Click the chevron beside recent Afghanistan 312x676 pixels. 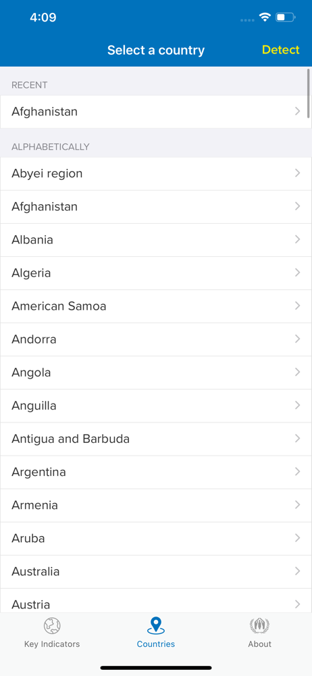[297, 112]
